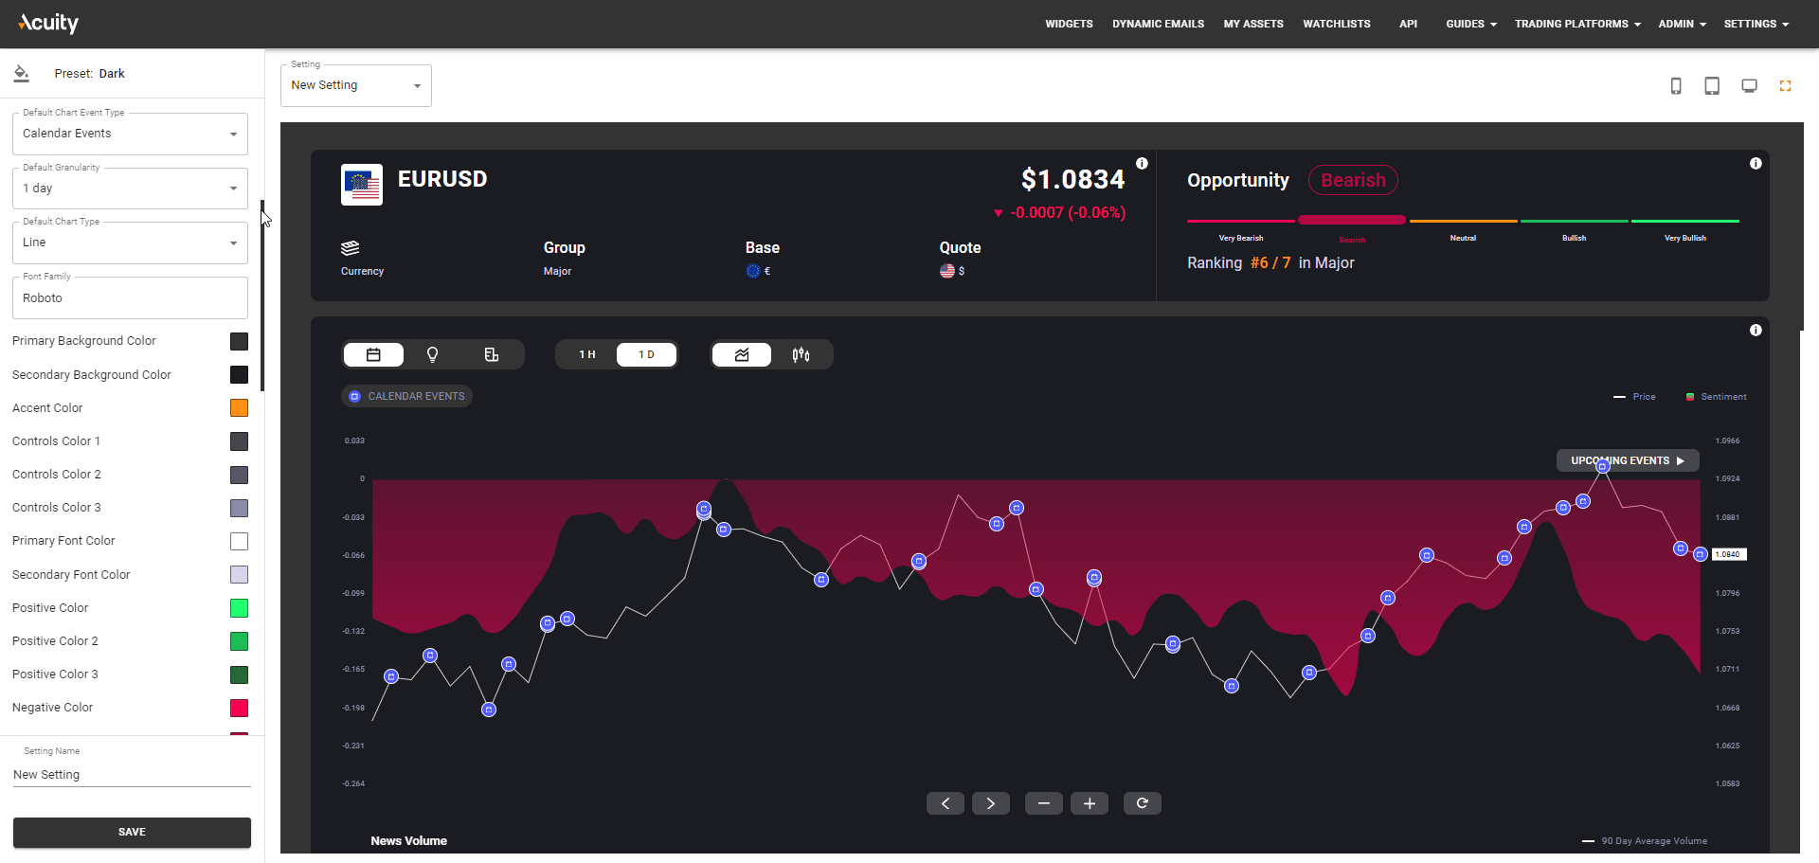This screenshot has height=863, width=1819.
Task: Switch timeframe to 1H
Action: [586, 354]
